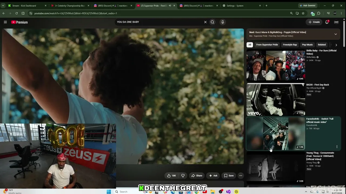Play the BIG30 vevo video thumbnail
Viewport: 346px width, 194px height.
276,100
